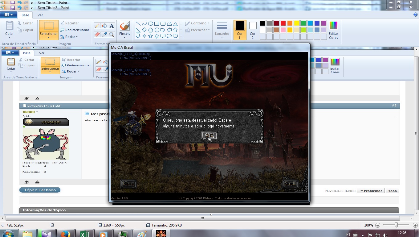
Task: Click the zoom slider handle
Action: coord(396,225)
